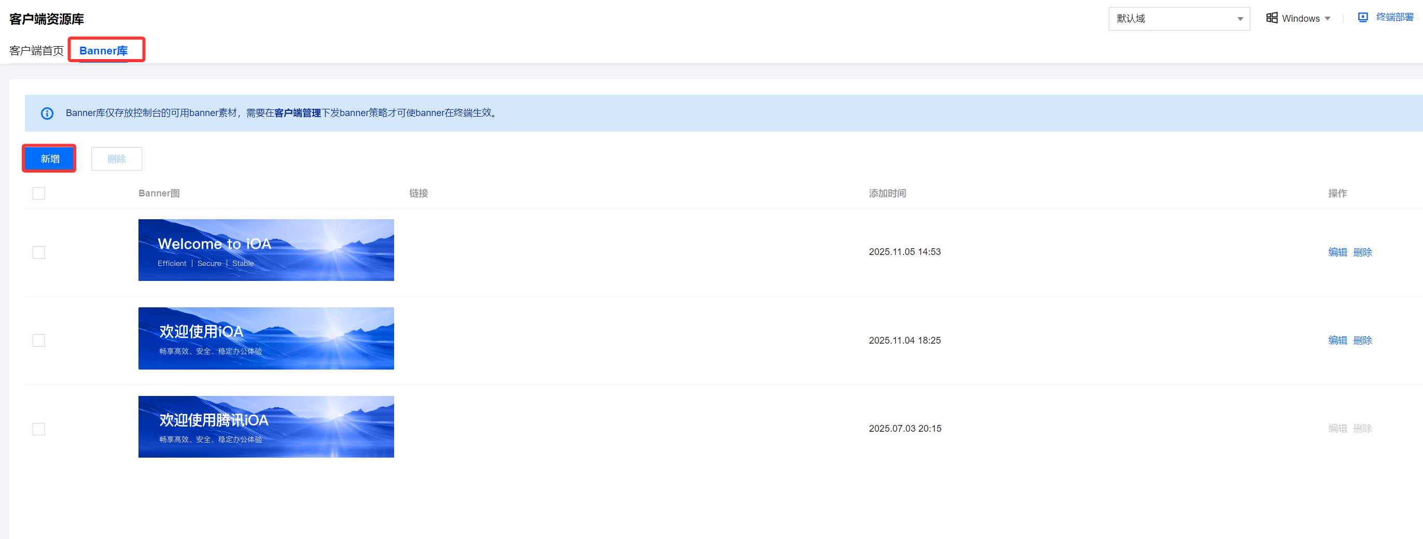Click the Banner图 column header

[x=159, y=193]
